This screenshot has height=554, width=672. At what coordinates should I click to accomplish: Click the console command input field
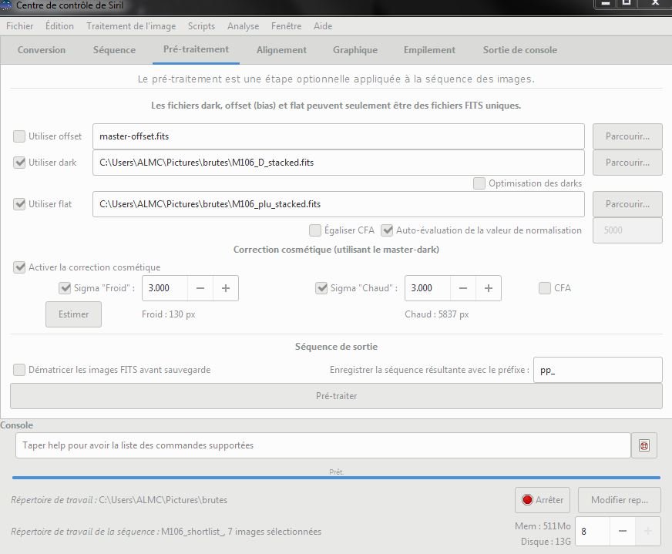click(x=323, y=445)
